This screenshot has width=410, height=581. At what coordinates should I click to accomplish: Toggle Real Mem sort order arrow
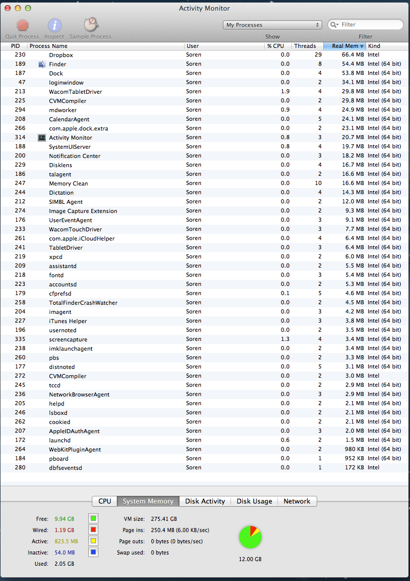(x=362, y=46)
